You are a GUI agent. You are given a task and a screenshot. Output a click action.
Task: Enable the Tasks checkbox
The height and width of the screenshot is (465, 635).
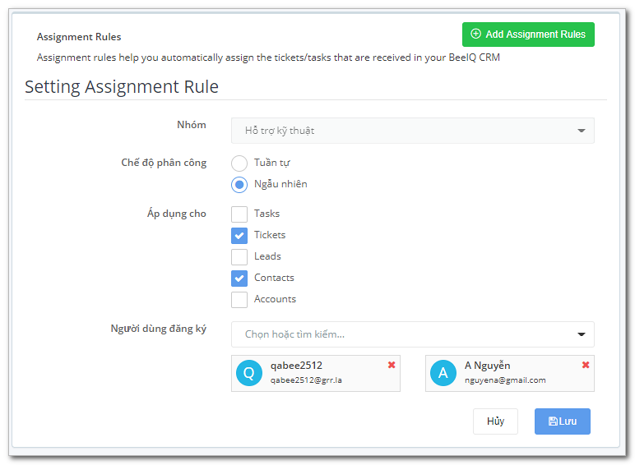pos(239,214)
